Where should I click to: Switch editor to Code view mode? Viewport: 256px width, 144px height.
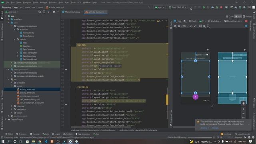(x=230, y=16)
